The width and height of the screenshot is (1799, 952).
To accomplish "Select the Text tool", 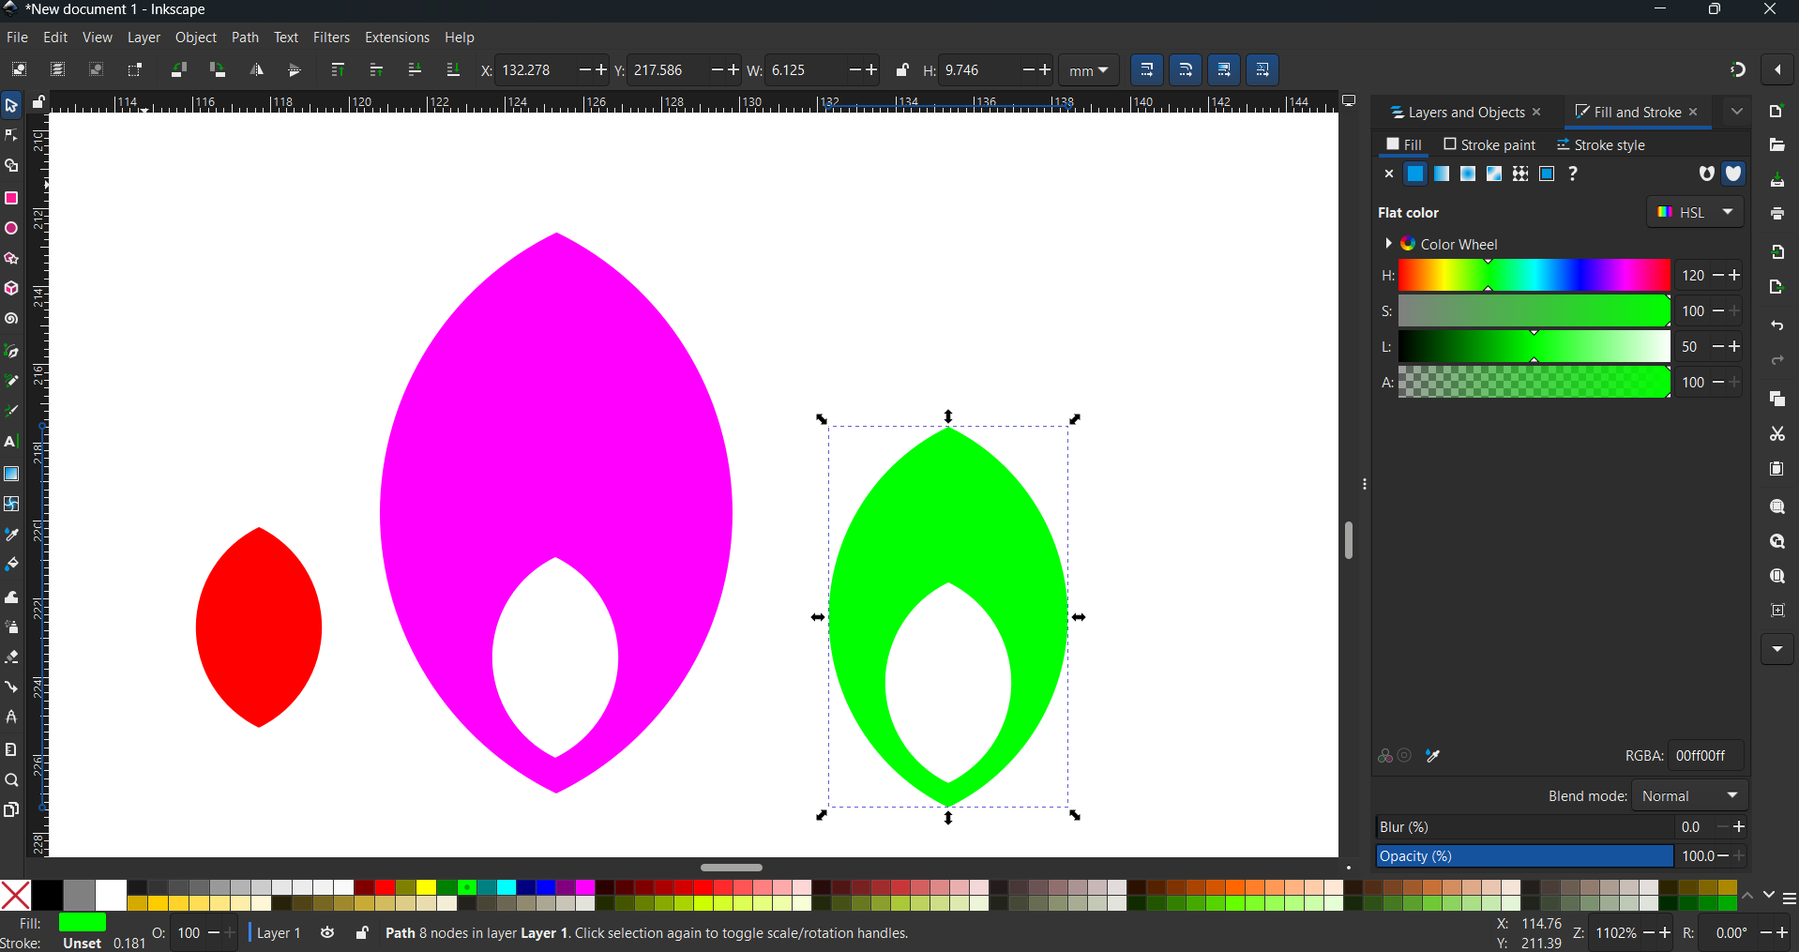I will (11, 442).
